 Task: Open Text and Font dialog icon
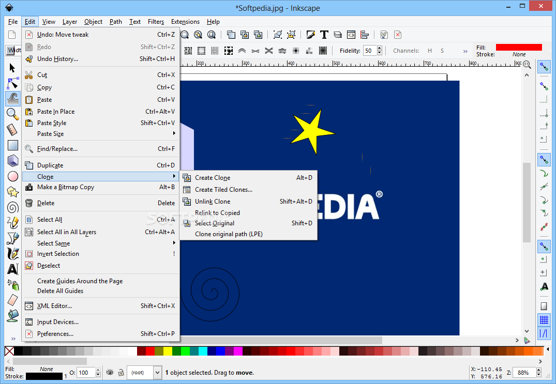pyautogui.click(x=324, y=34)
